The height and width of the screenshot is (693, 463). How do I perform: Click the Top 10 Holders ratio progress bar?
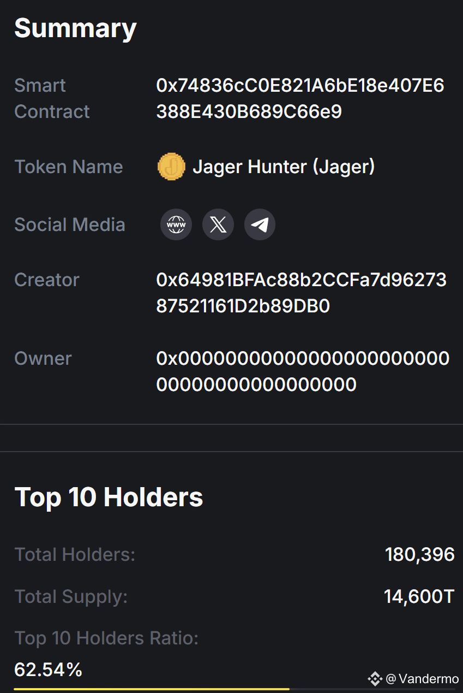(x=234, y=689)
